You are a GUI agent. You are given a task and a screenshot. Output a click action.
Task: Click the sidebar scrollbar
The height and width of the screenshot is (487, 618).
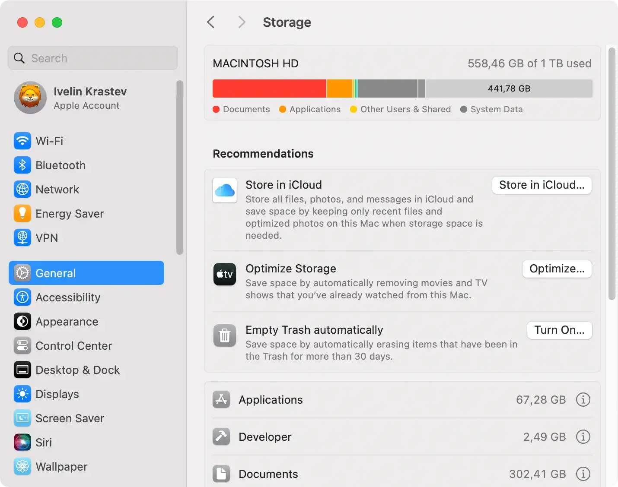[x=180, y=168]
